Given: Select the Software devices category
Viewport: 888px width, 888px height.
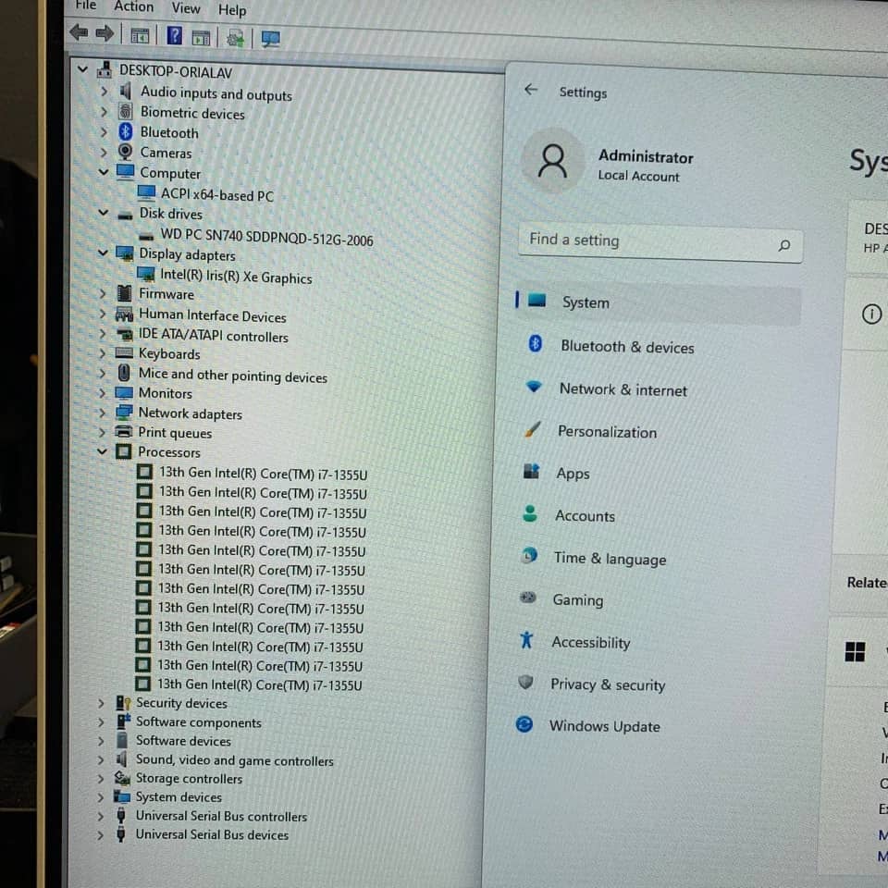Looking at the screenshot, I should click(183, 740).
